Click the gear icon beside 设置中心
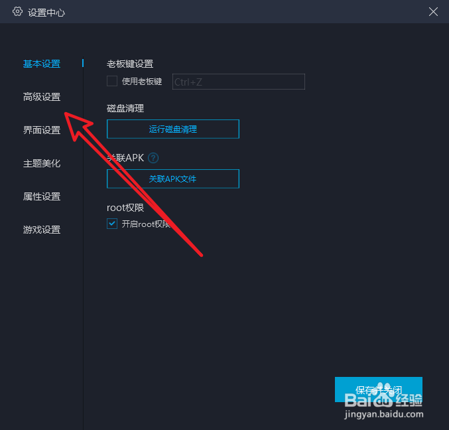The width and height of the screenshot is (449, 430). (17, 12)
